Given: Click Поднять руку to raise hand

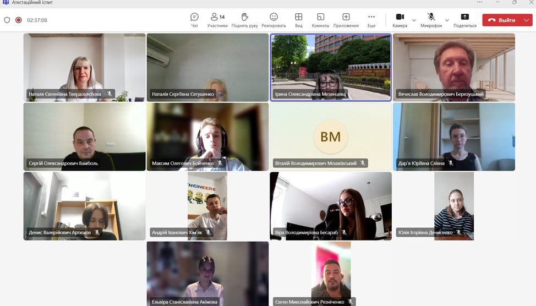Looking at the screenshot, I should [x=244, y=20].
